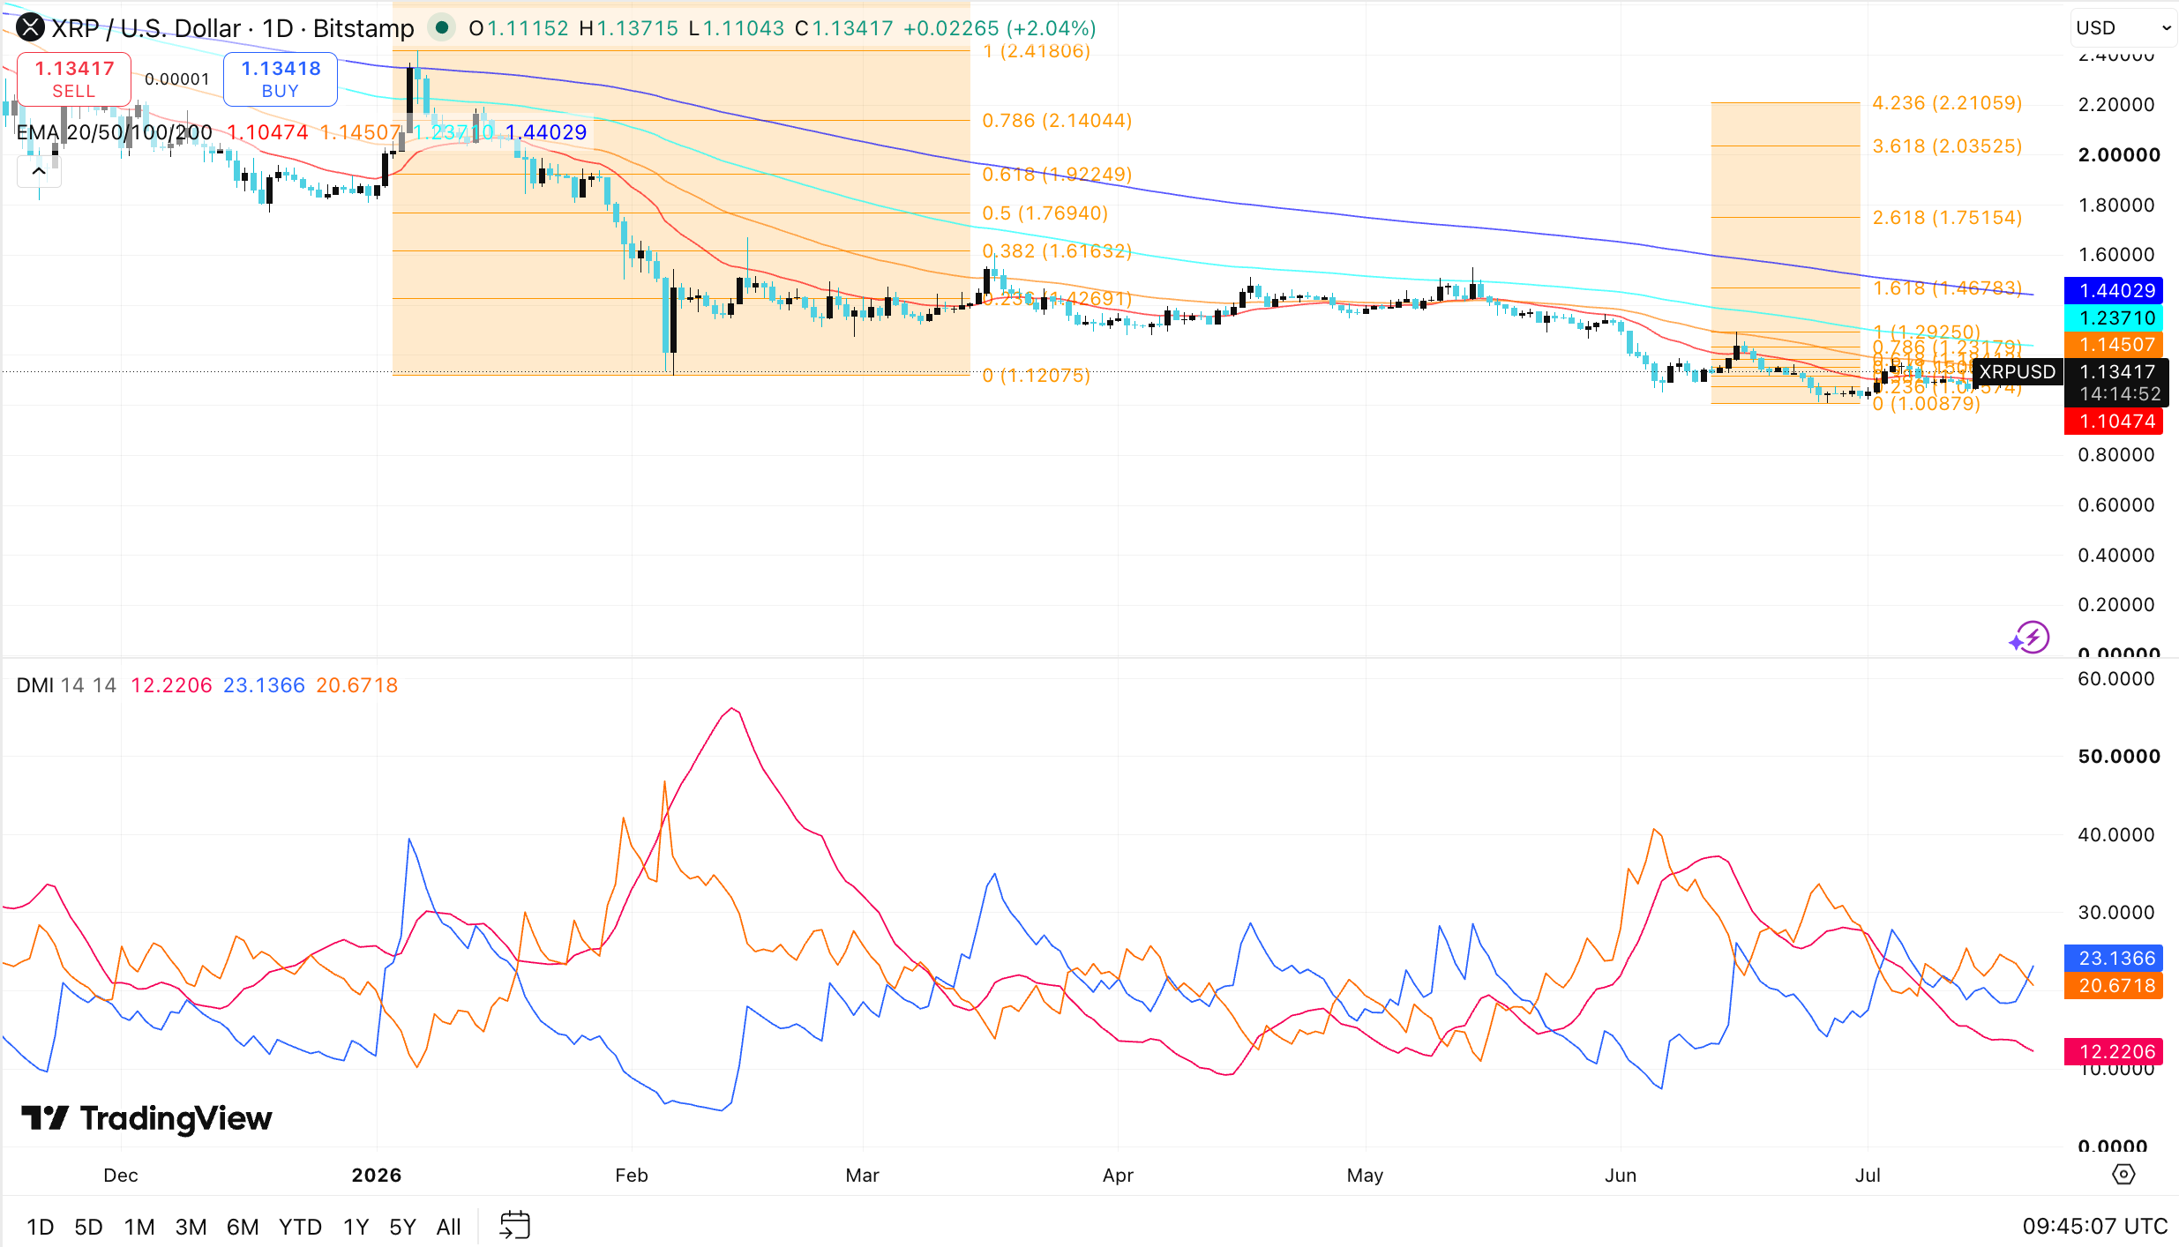Click the XRP symbol logo icon

pyautogui.click(x=30, y=28)
